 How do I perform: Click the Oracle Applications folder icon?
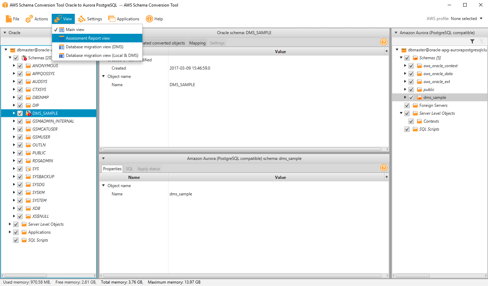24,232
